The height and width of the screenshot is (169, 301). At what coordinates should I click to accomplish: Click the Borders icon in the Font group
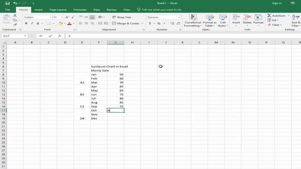click(x=49, y=23)
